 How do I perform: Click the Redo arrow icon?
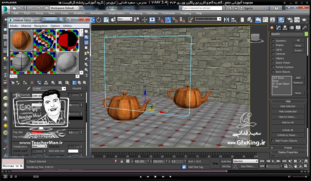click(38, 8)
